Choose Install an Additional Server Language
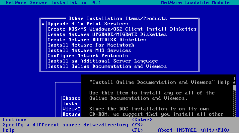The image size is (239, 133). (103, 61)
